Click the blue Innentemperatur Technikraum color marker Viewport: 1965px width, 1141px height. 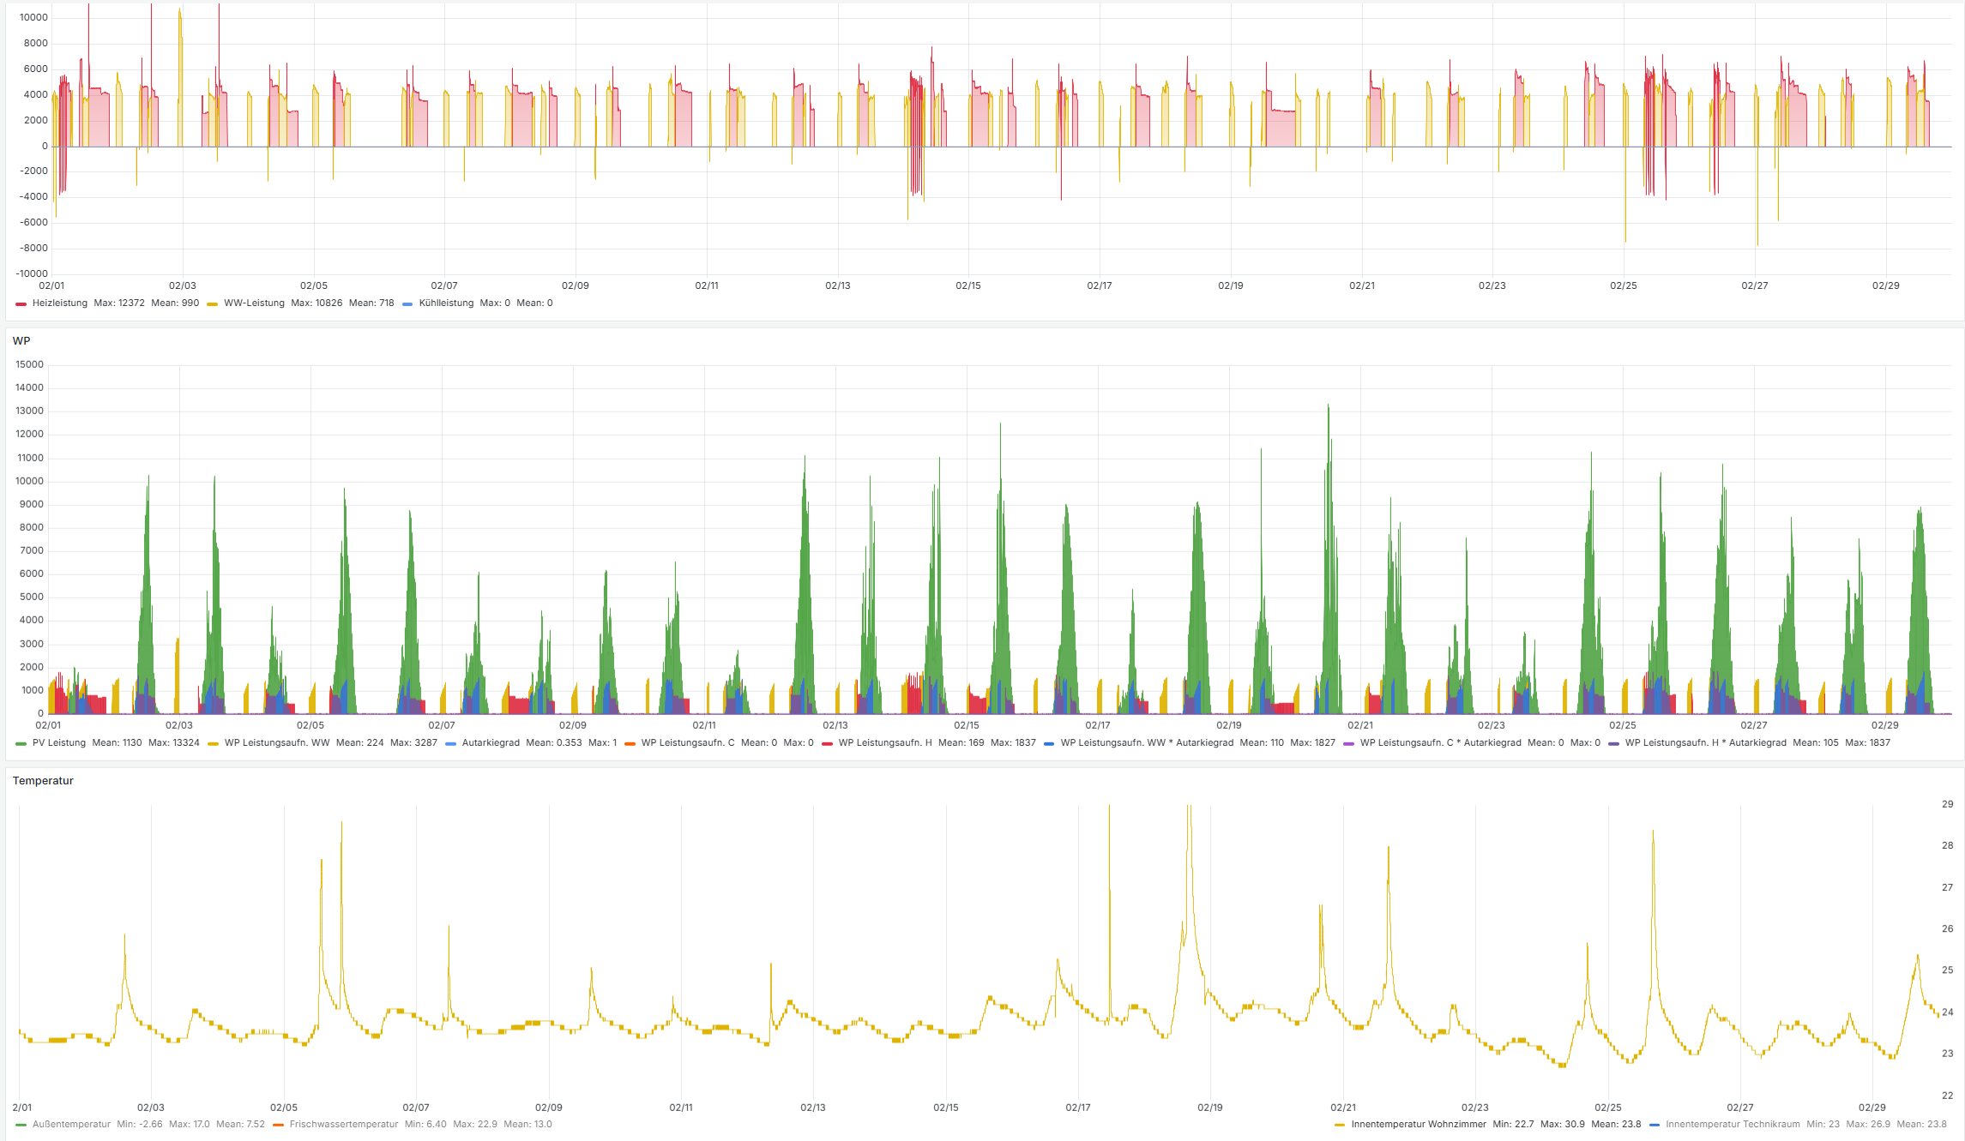pyautogui.click(x=1655, y=1125)
